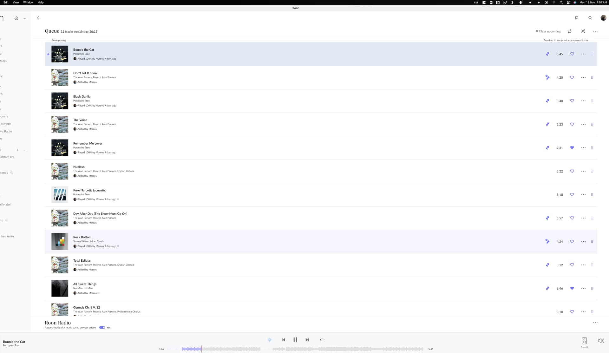Open options menu for Black Dahlia
Image resolution: width=609 pixels, height=353 pixels.
(x=583, y=101)
